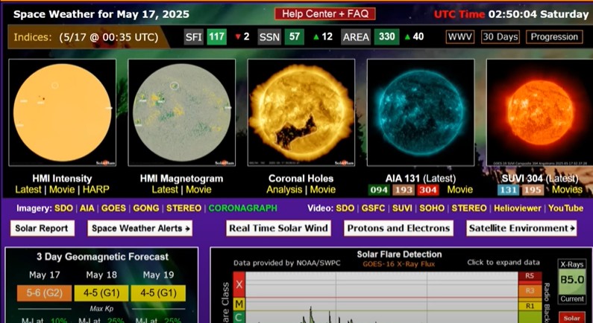This screenshot has height=323, width=593.
Task: View the 30 Days indices history
Action: click(499, 37)
